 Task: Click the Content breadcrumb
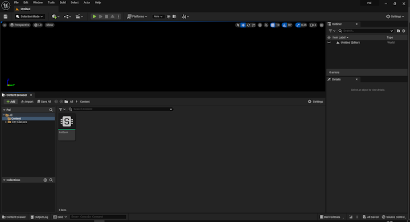click(85, 102)
